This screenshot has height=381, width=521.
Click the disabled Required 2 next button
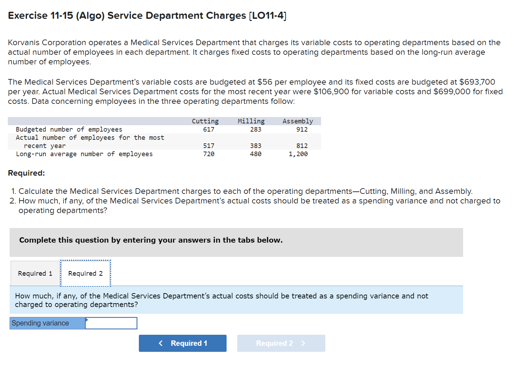(281, 343)
